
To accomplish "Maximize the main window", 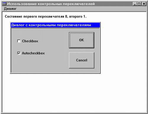I will pyautogui.click(x=139, y=4).
